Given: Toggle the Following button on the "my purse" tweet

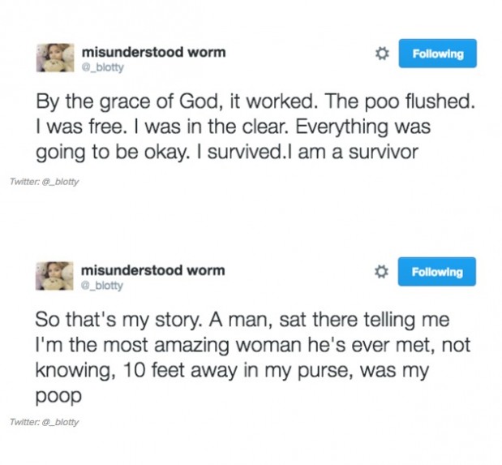Looking at the screenshot, I should [x=437, y=272].
